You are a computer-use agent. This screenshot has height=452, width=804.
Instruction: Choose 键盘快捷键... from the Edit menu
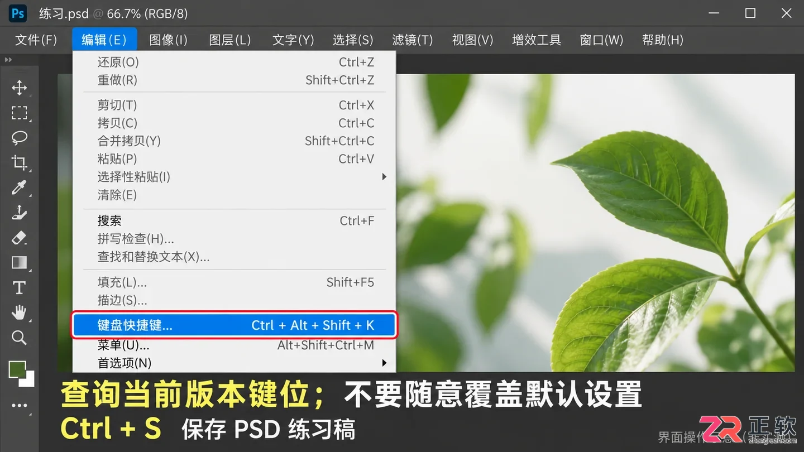pyautogui.click(x=234, y=325)
